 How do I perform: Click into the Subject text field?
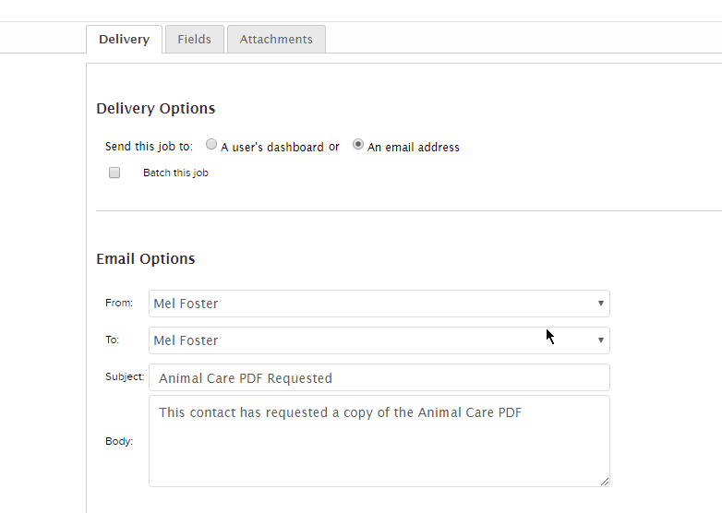tap(379, 377)
